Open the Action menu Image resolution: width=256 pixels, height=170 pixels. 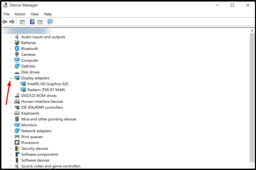click(x=20, y=14)
